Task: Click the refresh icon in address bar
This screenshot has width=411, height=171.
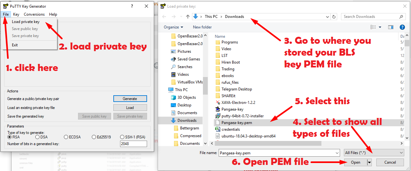Action: coord(334,17)
